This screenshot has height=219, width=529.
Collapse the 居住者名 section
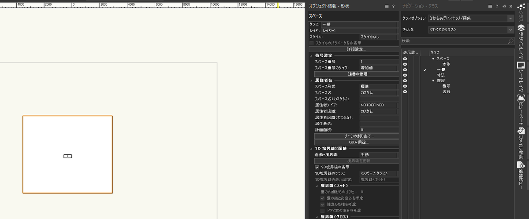311,80
